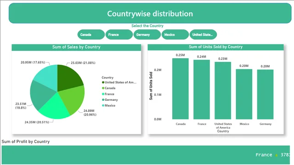Click the 'Sum of Sales by Country' title
294x165 pixels.
76,47
